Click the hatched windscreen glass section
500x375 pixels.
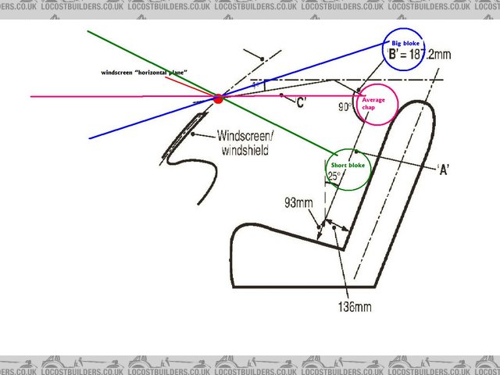(x=184, y=129)
